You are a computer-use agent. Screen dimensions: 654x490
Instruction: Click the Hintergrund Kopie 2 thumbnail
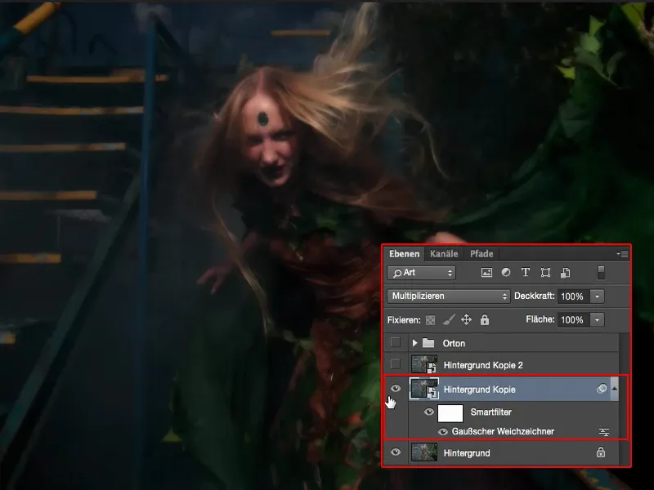click(424, 364)
